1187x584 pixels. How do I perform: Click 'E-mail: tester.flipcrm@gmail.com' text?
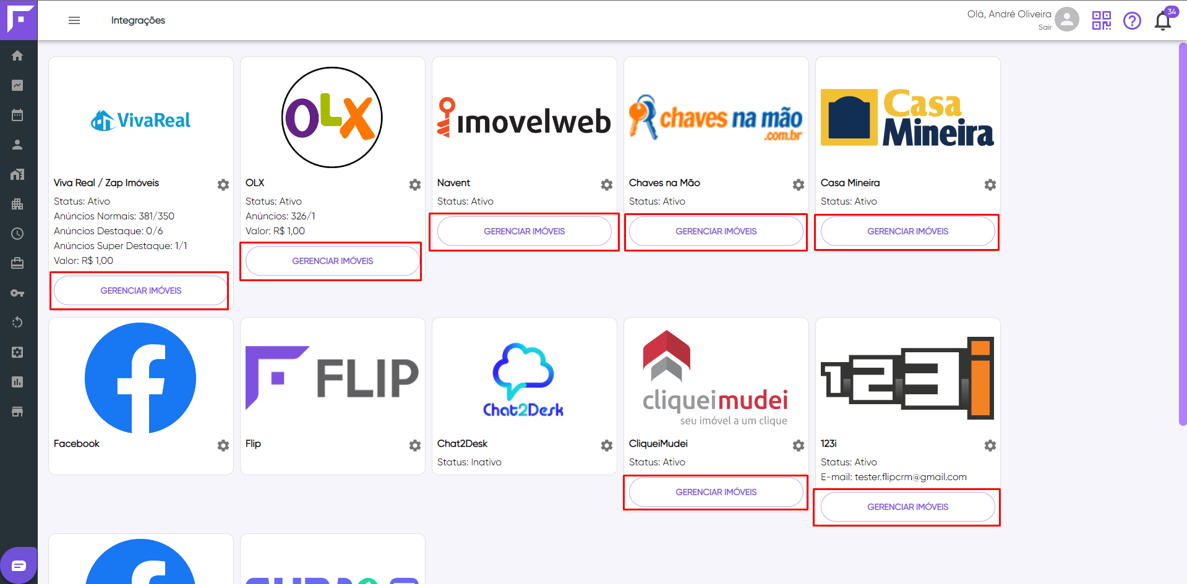pyautogui.click(x=893, y=477)
